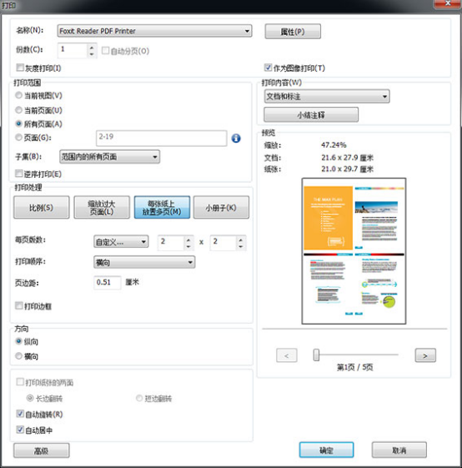Decrease second pages-per-sheet value
The image size is (462, 468).
241,246
